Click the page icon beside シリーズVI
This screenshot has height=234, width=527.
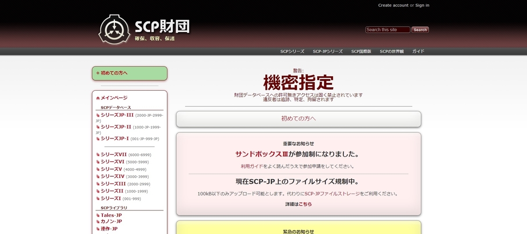click(97, 162)
